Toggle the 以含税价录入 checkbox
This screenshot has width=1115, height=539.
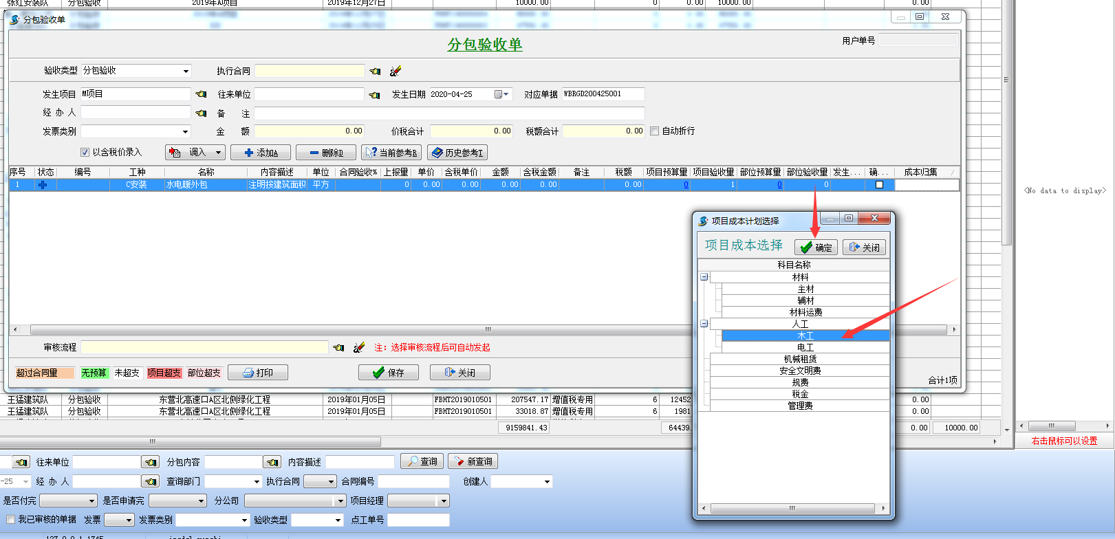[85, 153]
